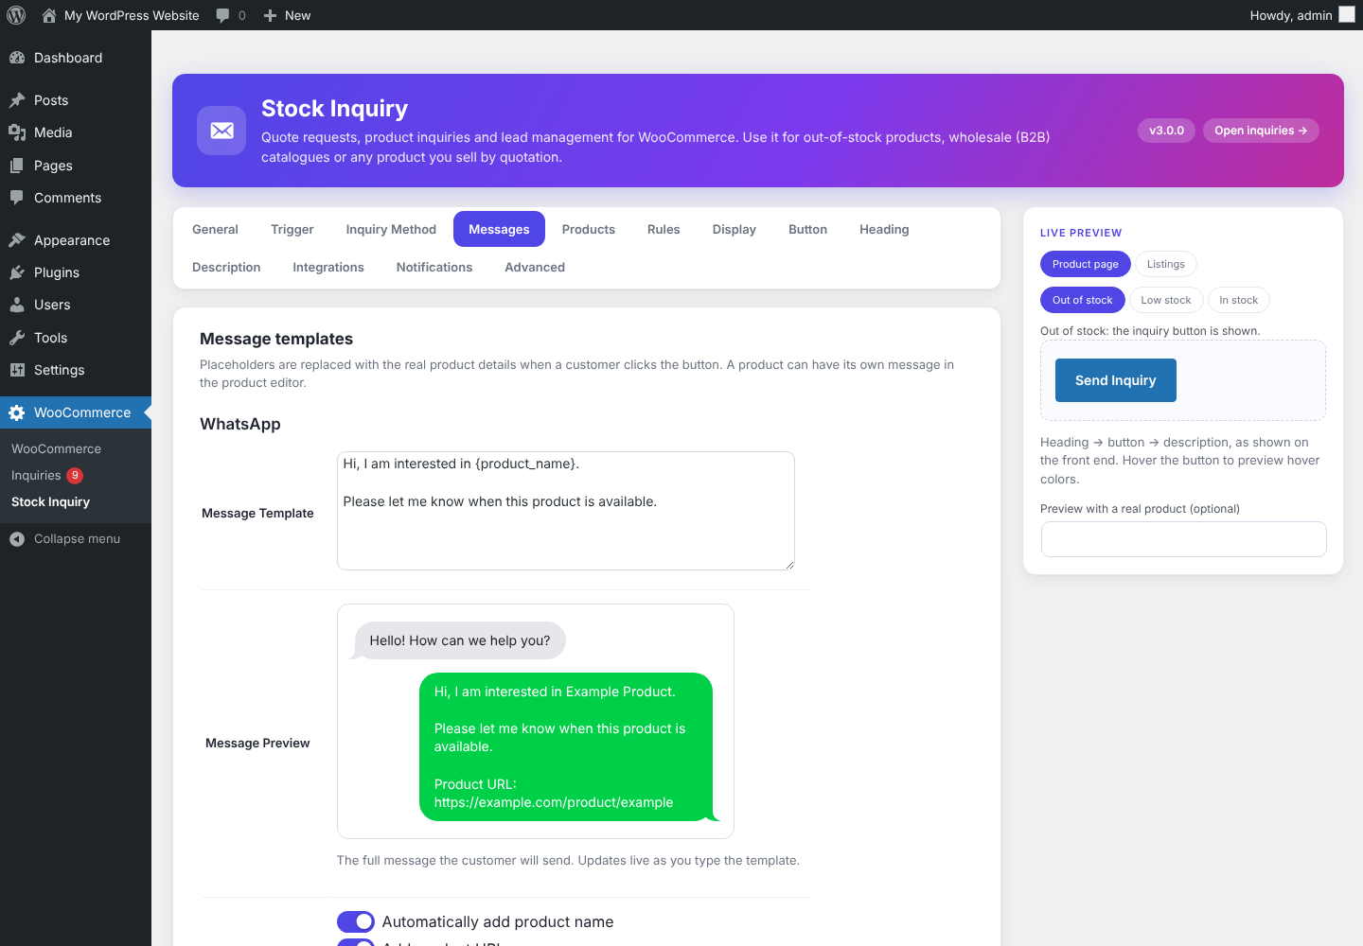Click the Collapse menu arrow icon
1363x946 pixels.
(x=17, y=539)
